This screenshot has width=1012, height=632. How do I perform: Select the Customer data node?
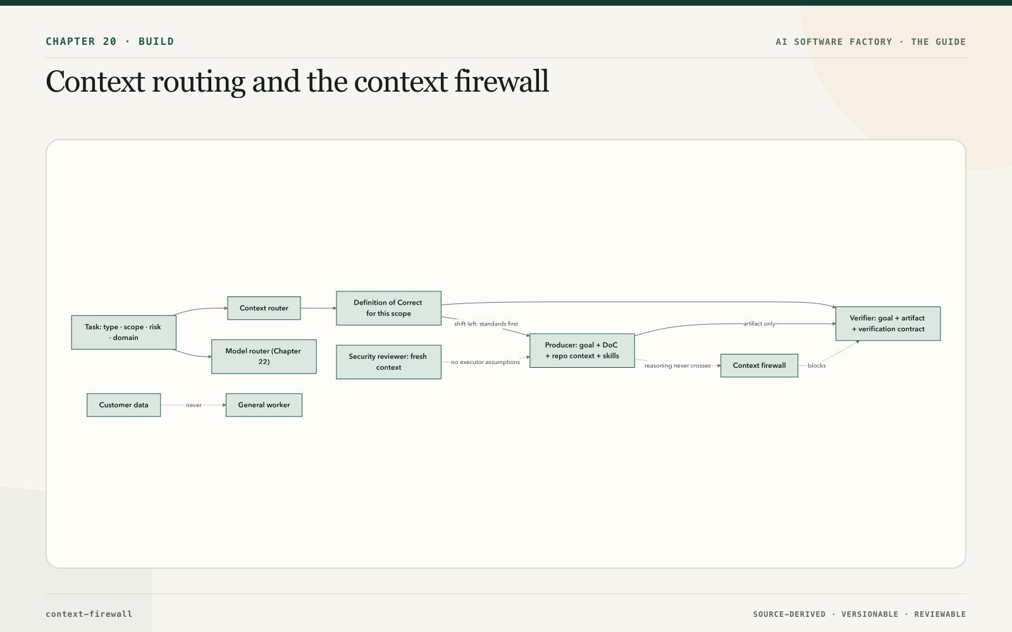[124, 405]
